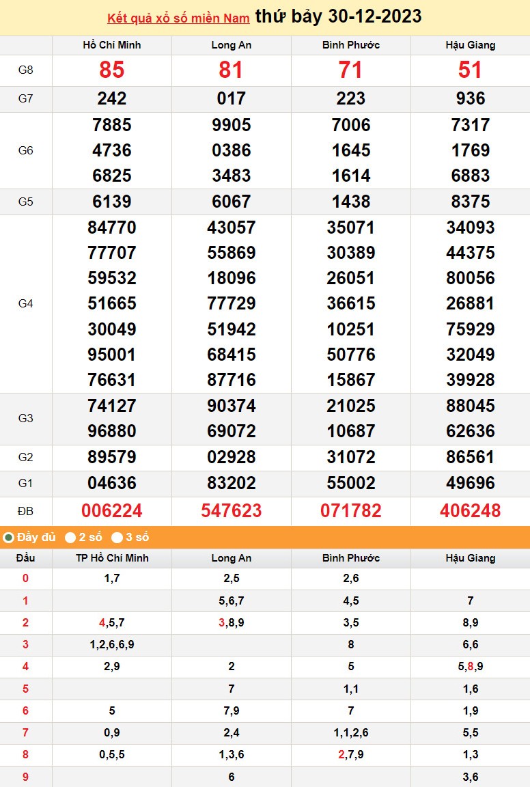Click the red G8 number 51
530x787 pixels.
[471, 70]
